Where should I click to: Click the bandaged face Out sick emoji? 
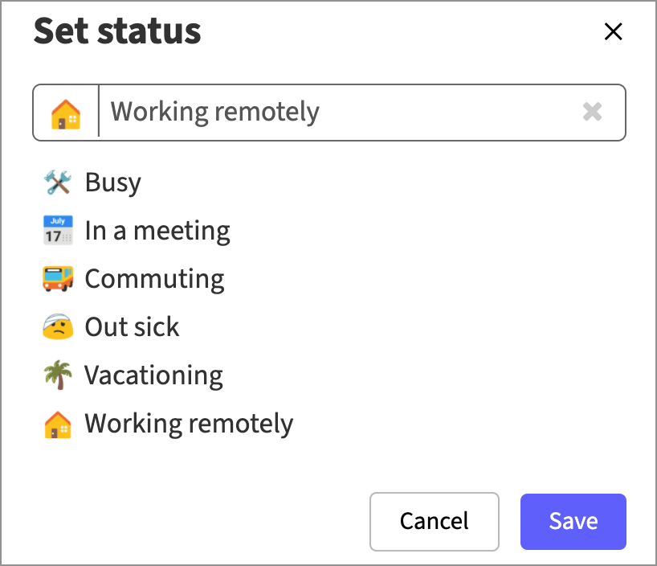(x=58, y=327)
